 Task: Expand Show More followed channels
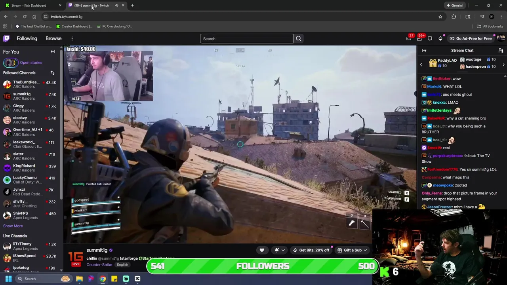(13, 226)
